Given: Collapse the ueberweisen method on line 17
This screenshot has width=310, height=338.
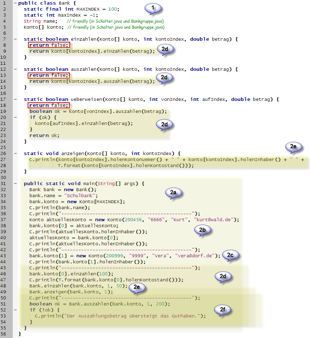Looking at the screenshot, I should (x=15, y=99).
